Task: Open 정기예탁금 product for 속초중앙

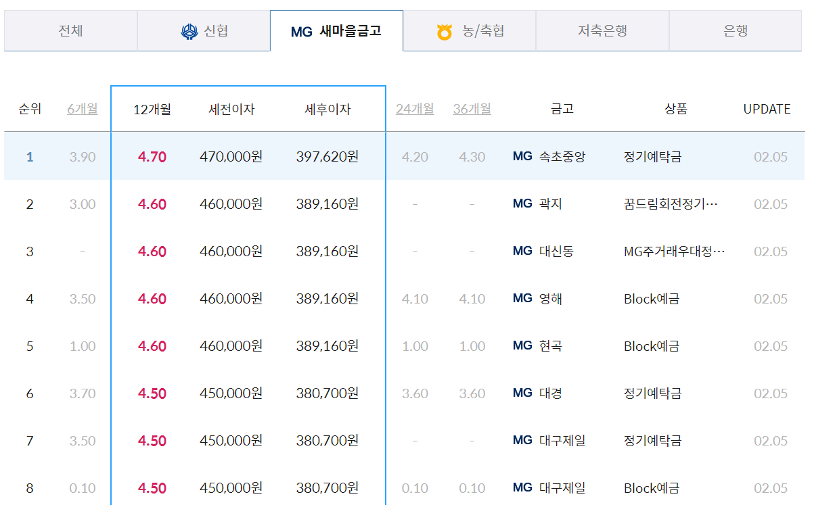Action: [652, 157]
